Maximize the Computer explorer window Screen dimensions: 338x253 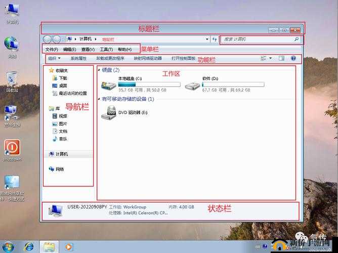(x=284, y=30)
